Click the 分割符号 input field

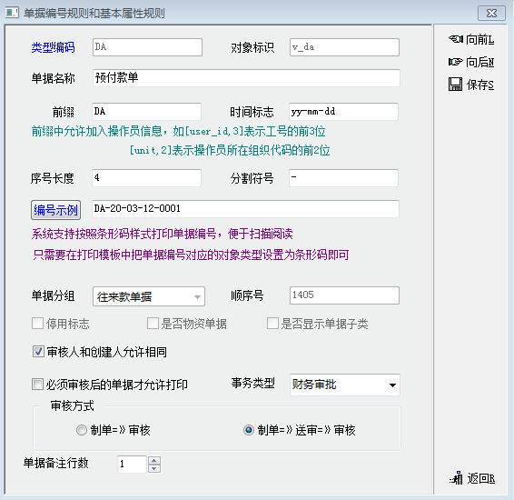point(343,178)
